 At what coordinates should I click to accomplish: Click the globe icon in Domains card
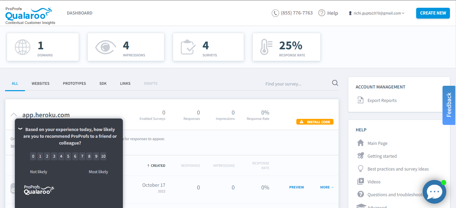(x=23, y=47)
